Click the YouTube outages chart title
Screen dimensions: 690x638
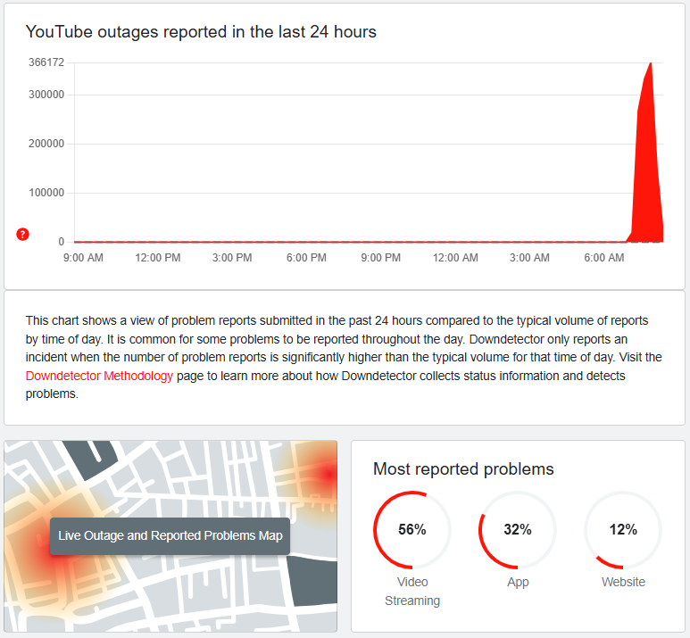[x=201, y=32]
